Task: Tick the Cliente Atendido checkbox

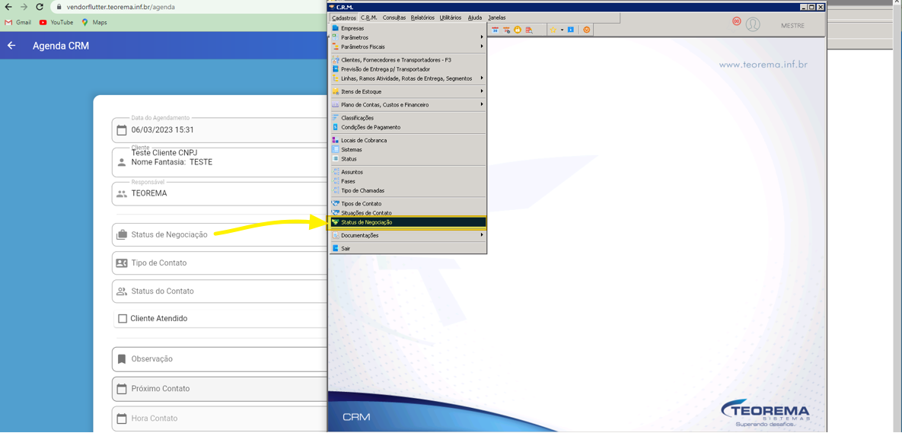Action: [x=122, y=319]
